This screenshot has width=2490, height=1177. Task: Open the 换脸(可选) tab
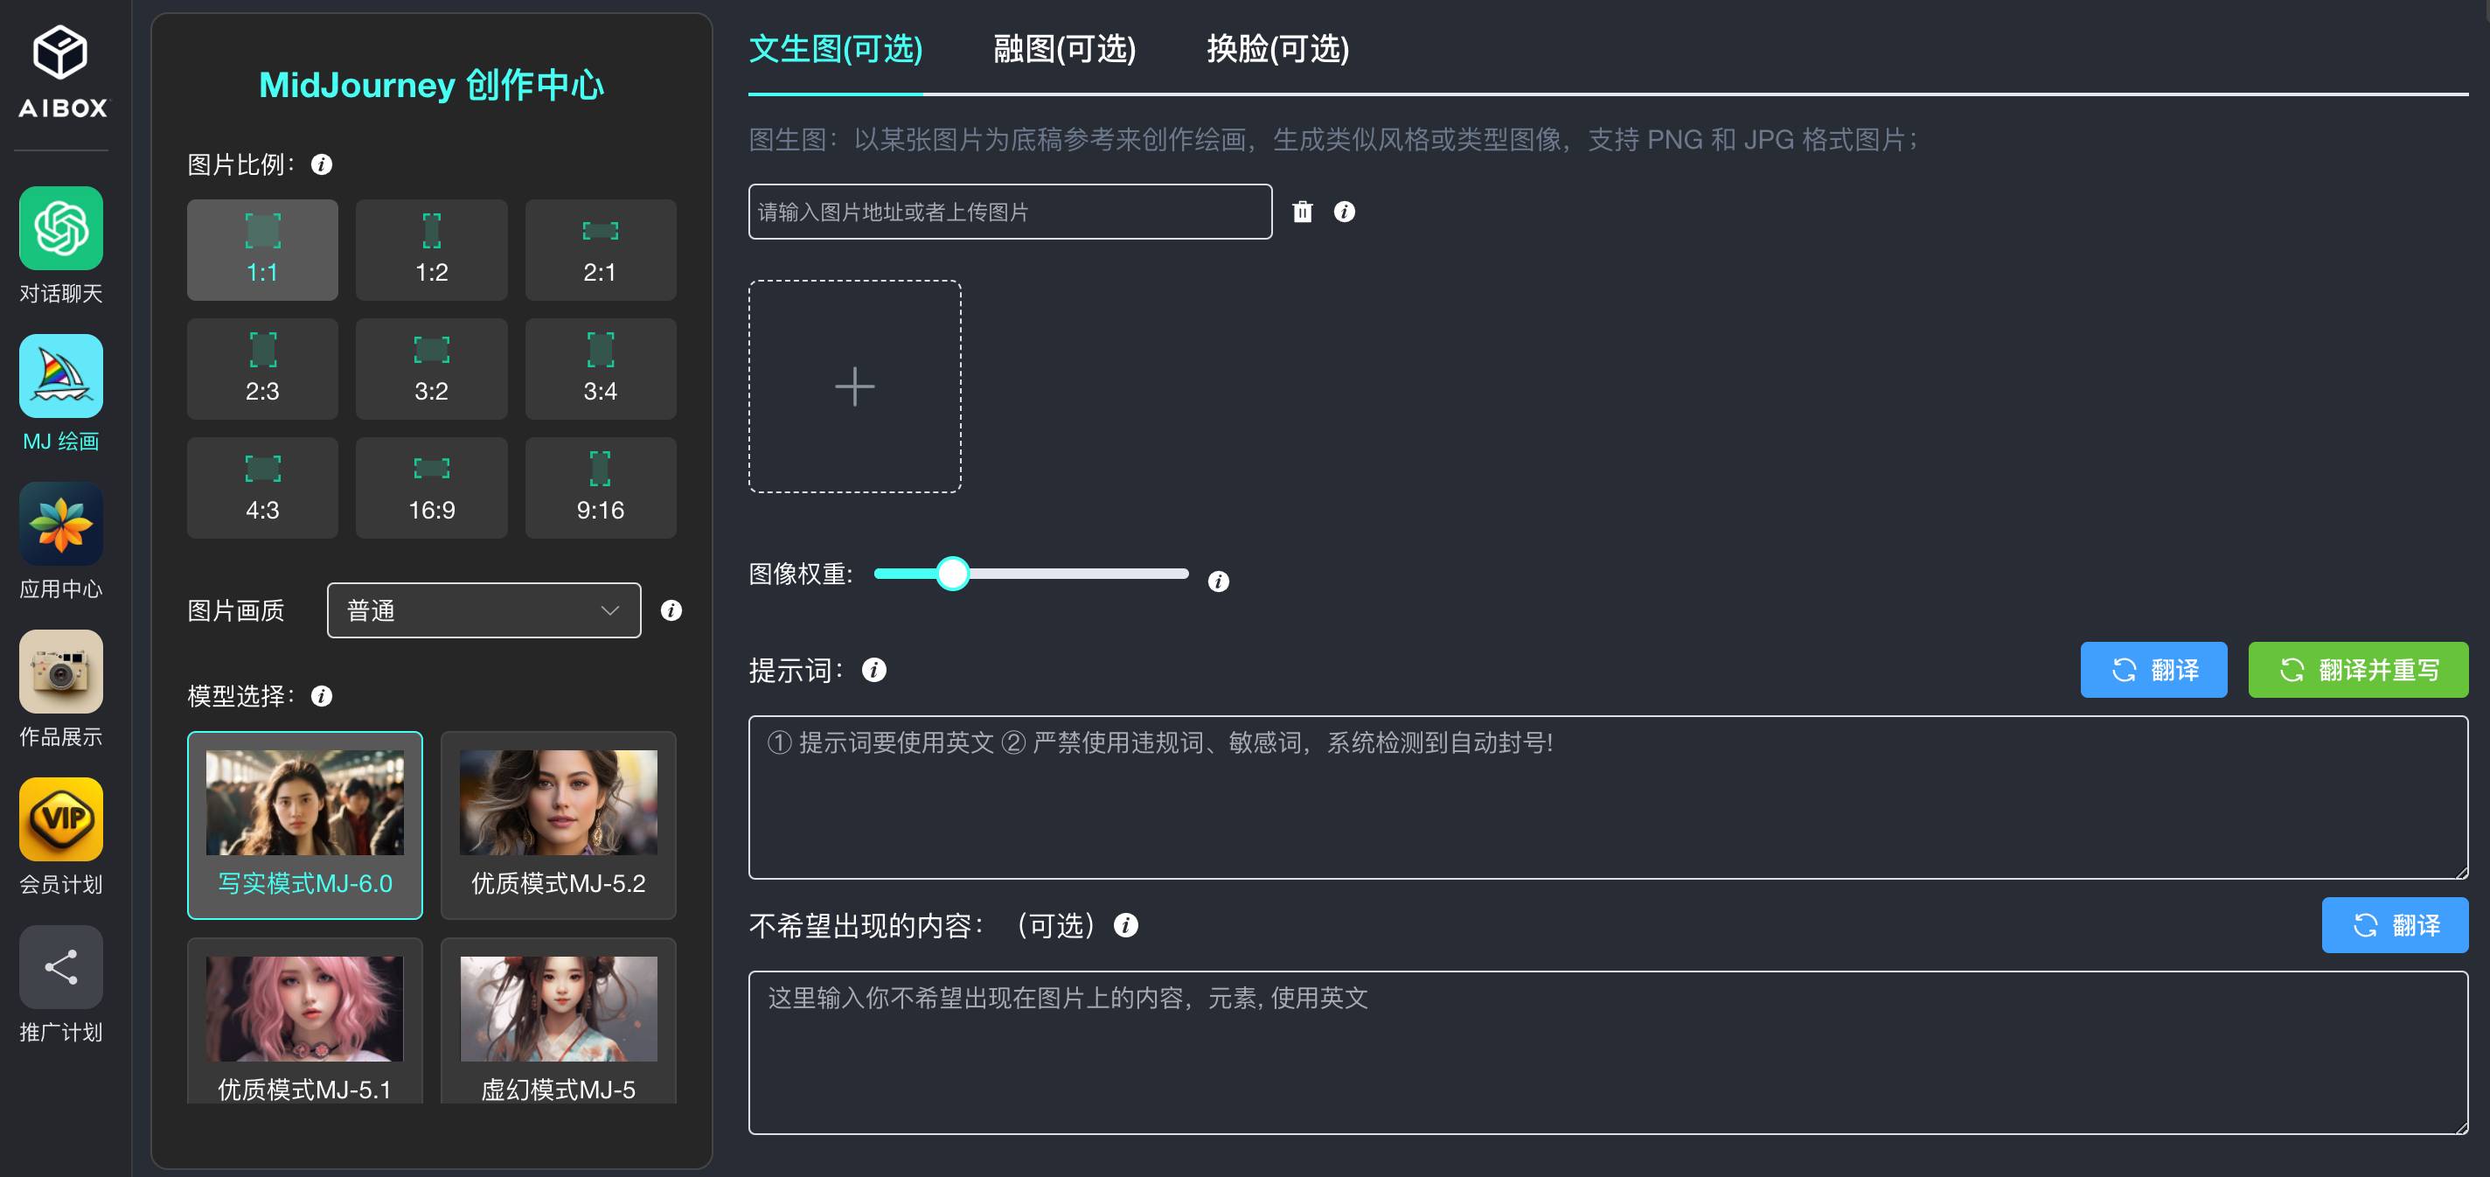1278,51
